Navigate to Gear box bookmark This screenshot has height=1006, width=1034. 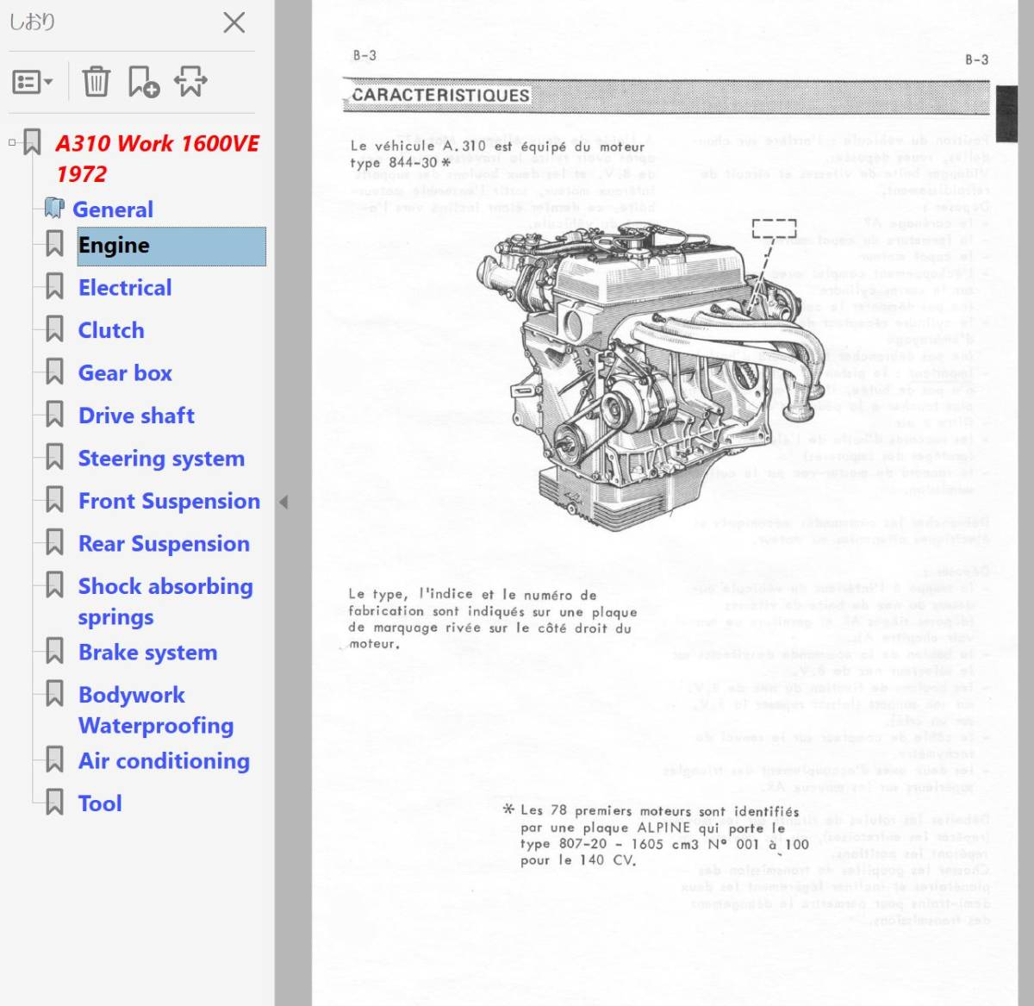point(125,373)
